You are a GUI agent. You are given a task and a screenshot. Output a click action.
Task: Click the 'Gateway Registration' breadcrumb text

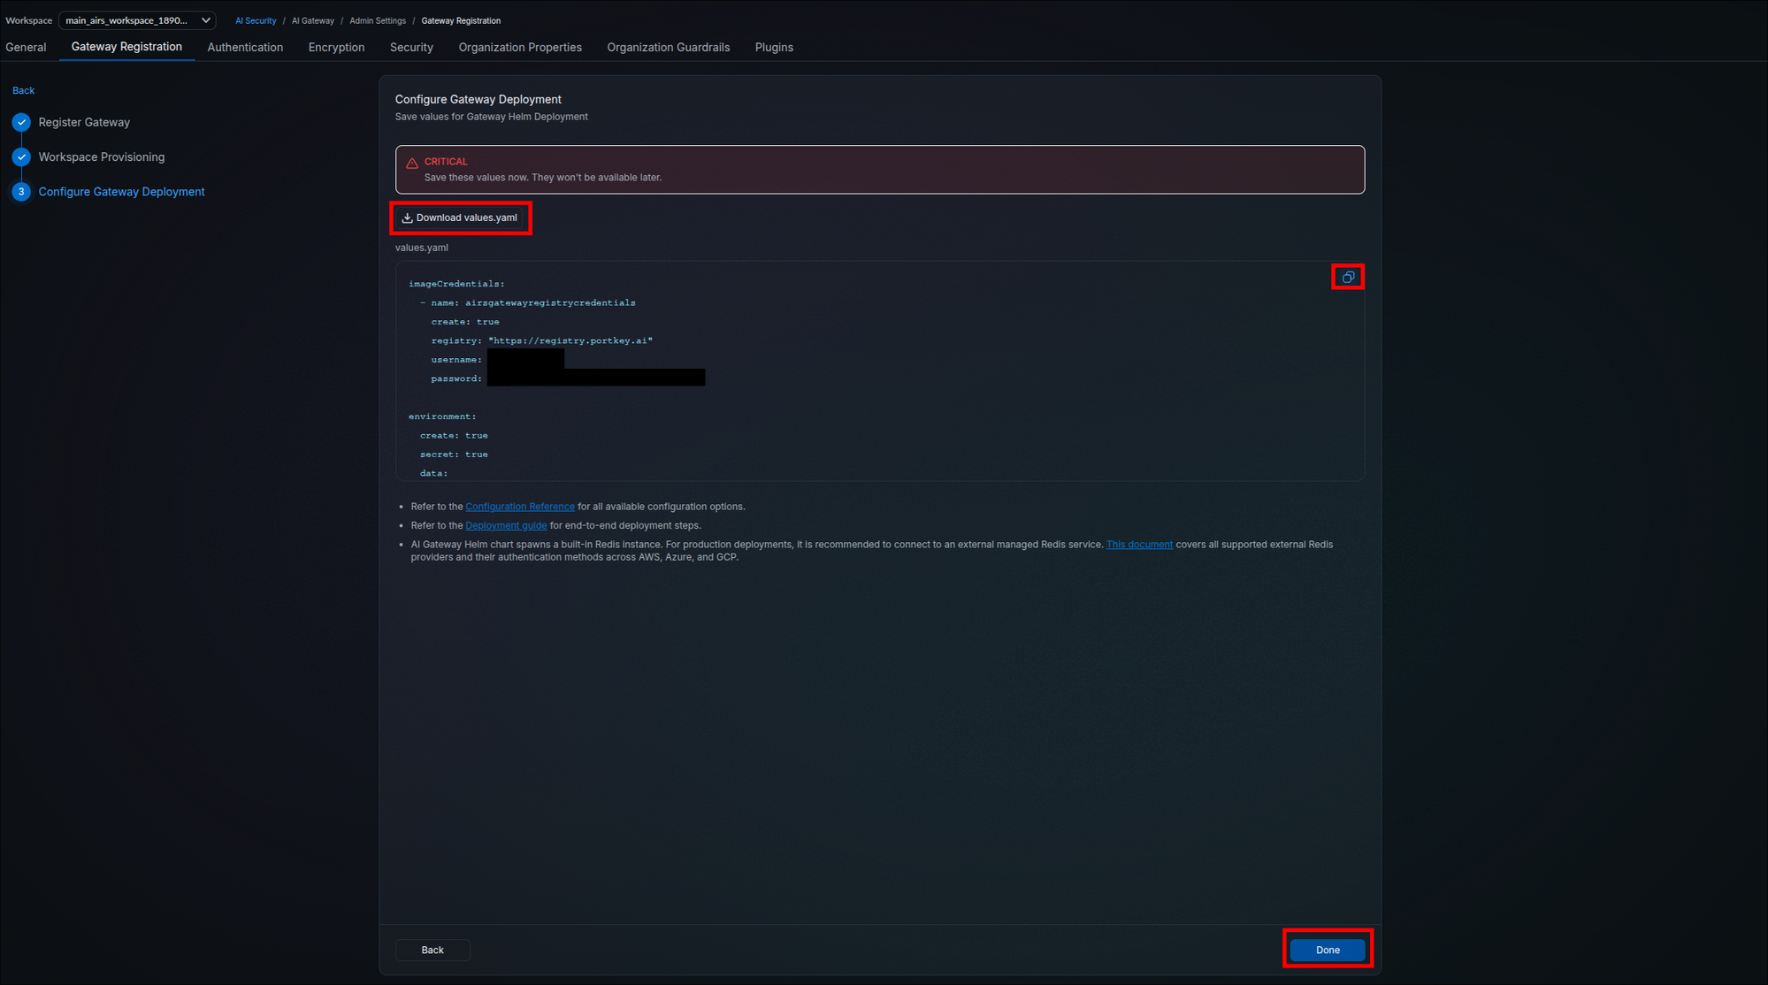[461, 20]
